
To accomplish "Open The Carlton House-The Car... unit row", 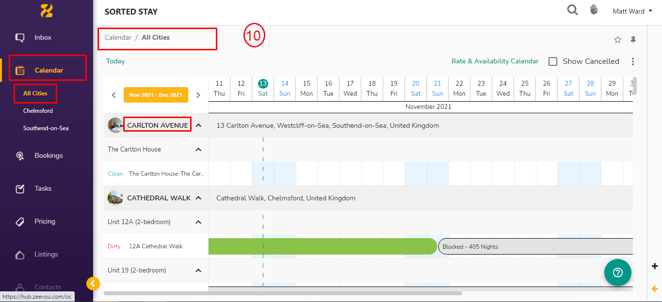I will click(166, 174).
